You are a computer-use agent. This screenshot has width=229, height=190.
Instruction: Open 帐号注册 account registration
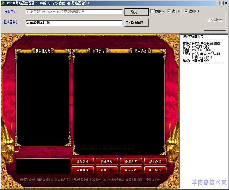click(x=107, y=170)
